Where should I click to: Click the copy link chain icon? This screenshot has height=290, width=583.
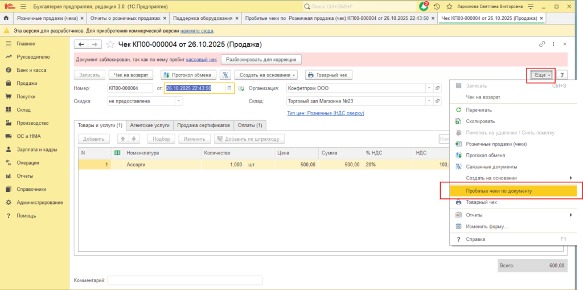tap(541, 44)
